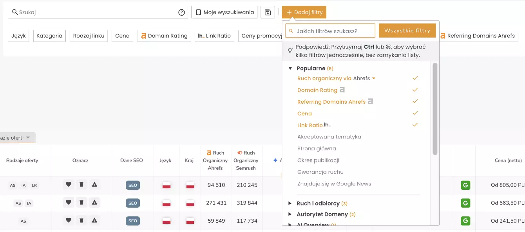Click the green G icon beside Od 241,50 price

[465, 221]
